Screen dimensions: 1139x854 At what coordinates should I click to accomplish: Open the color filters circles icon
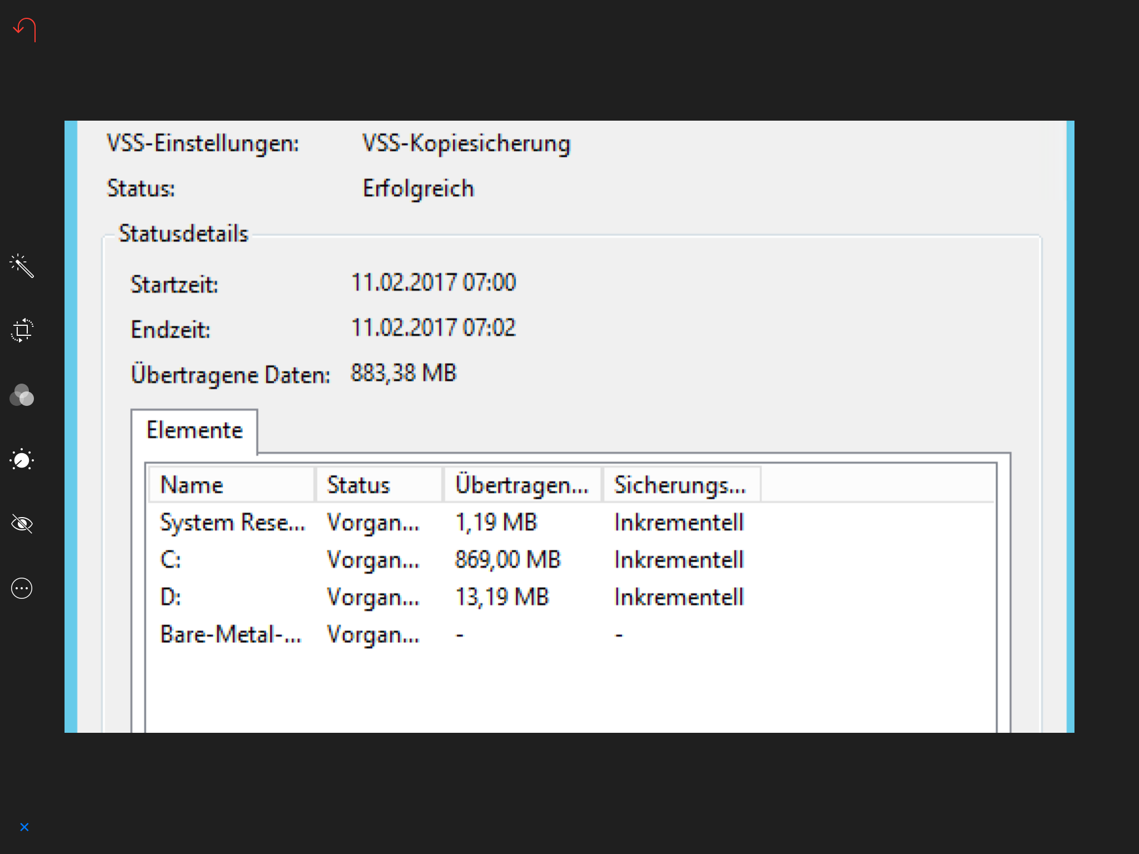coord(22,395)
